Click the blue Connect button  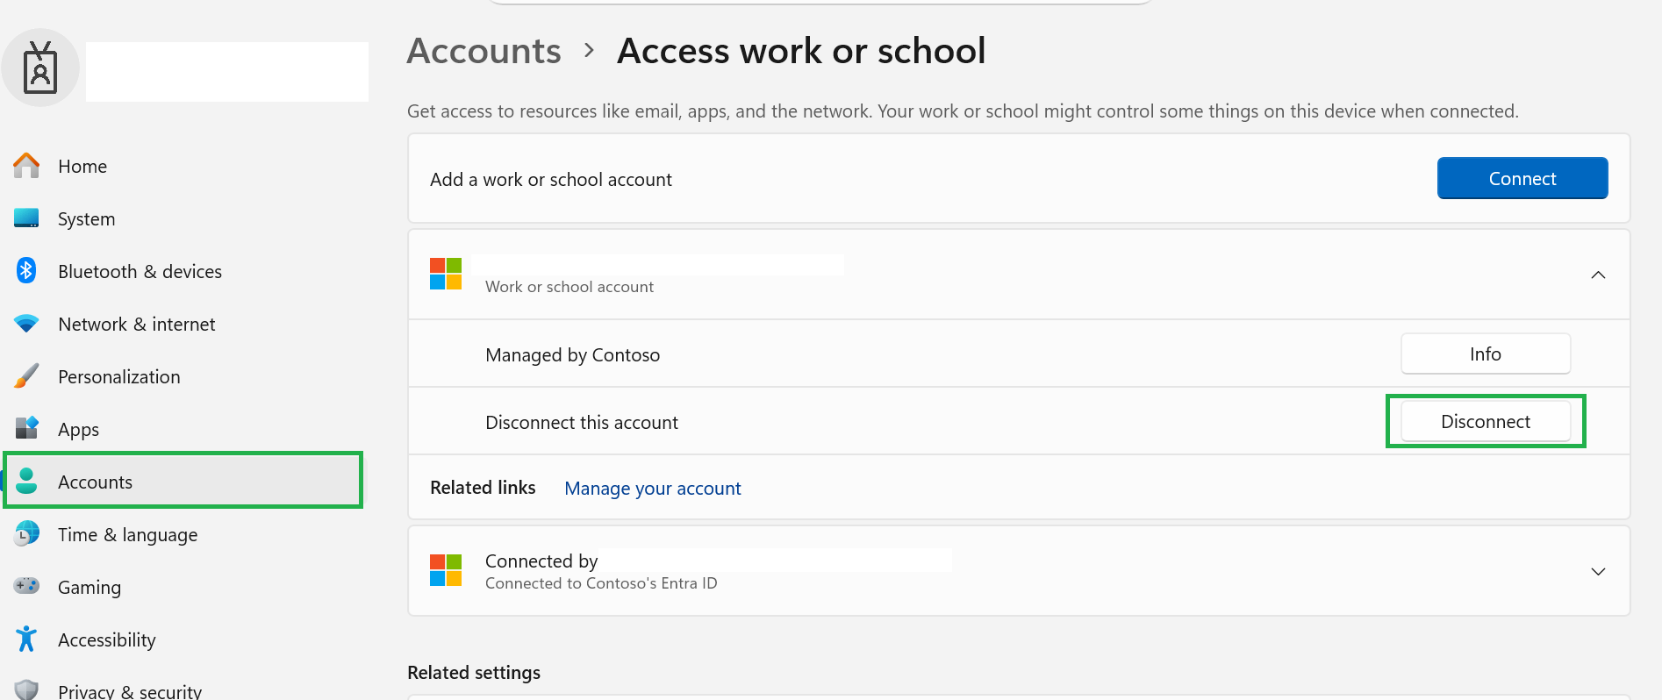1522,178
